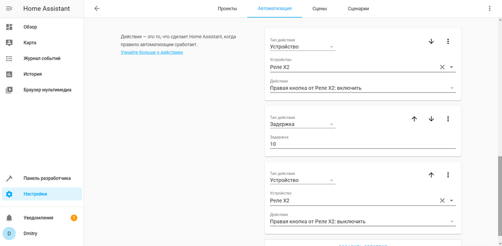The width and height of the screenshot is (502, 246).
Task: Switch to the Проекты tab
Action: coord(227,9)
